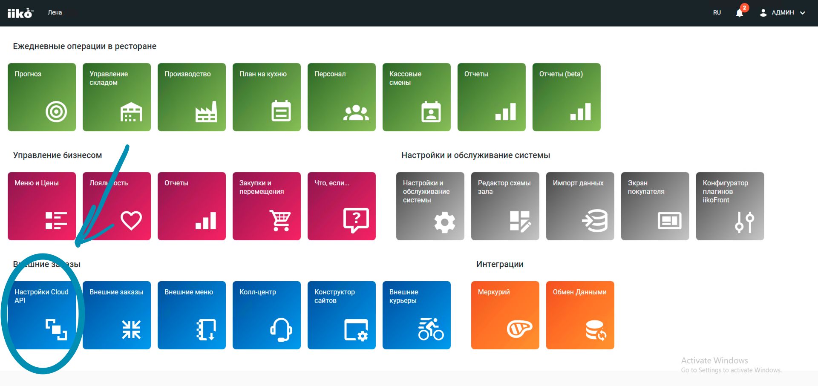Expand the АДМИН user dropdown
Viewport: 818px width, 386px height.
click(x=783, y=13)
